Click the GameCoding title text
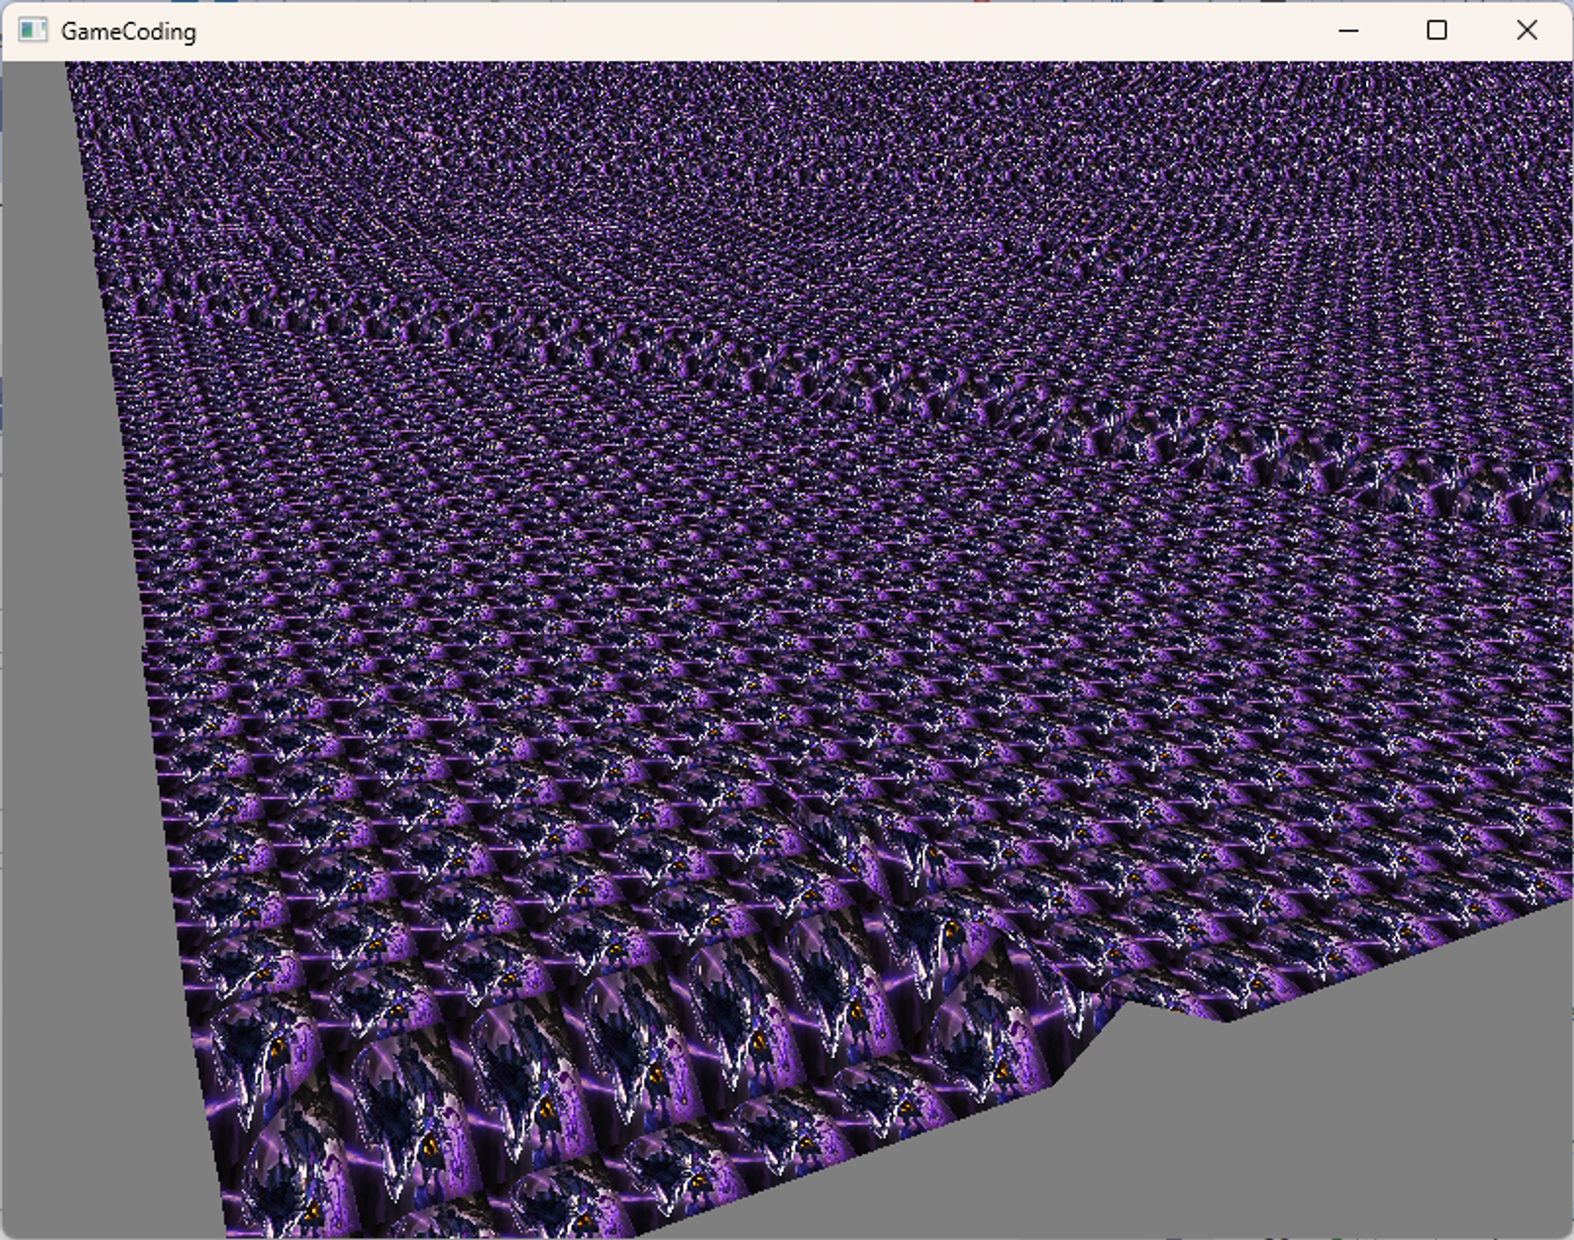The image size is (1574, 1240). tap(128, 31)
